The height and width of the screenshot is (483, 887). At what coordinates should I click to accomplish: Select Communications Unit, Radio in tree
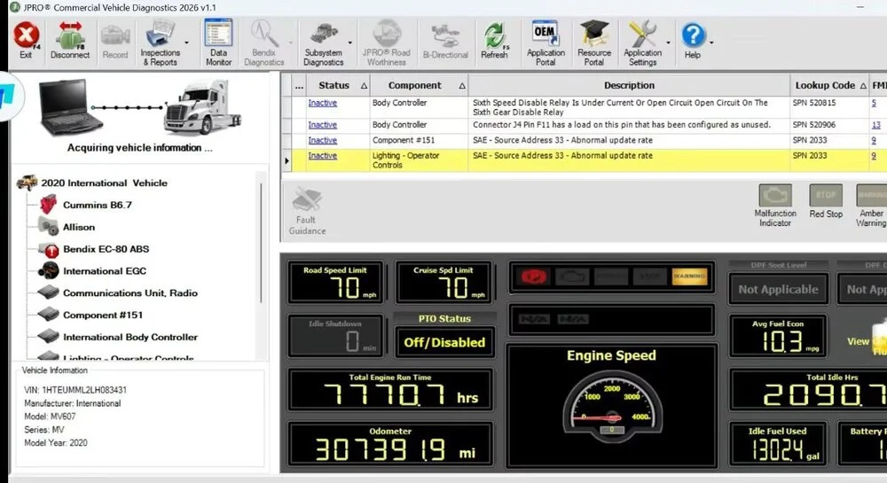130,293
